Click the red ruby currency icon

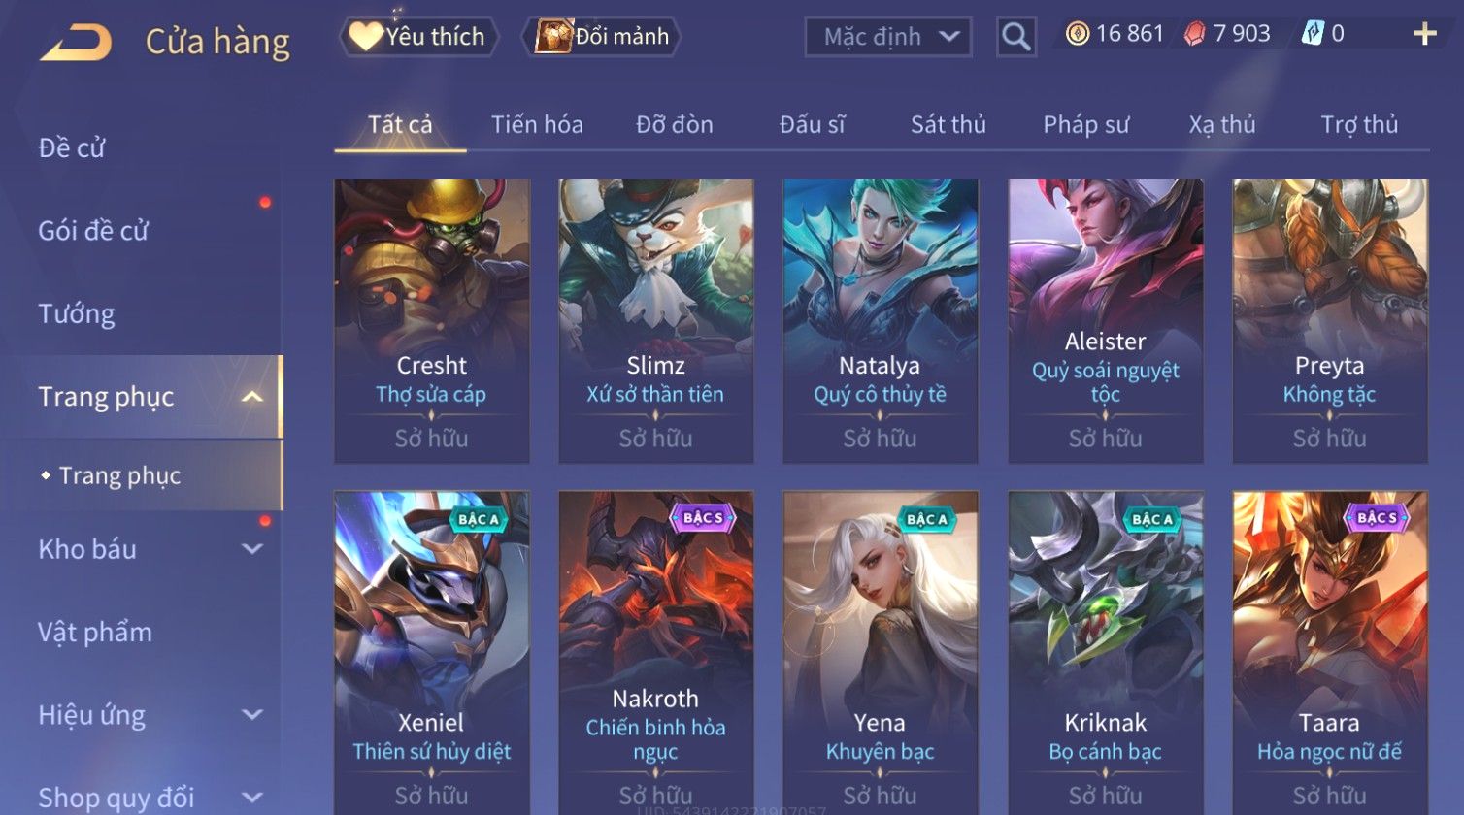(1195, 34)
